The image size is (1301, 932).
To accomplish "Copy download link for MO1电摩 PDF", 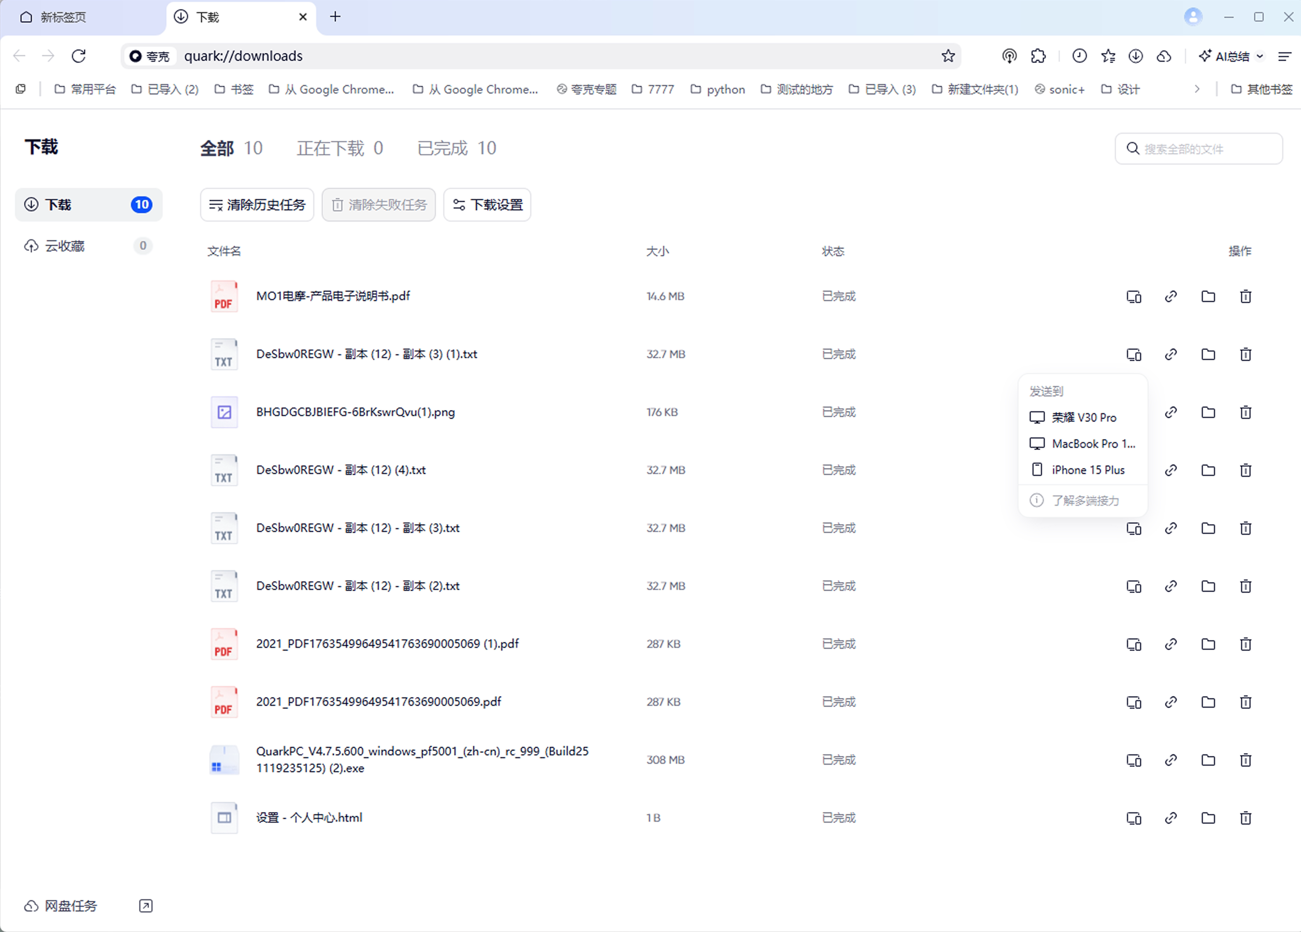I will 1171,296.
